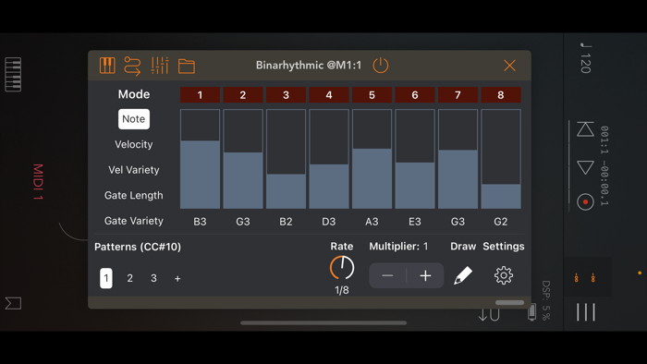This screenshot has width=647, height=364.
Task: Set note bar above E3 label
Action: [x=415, y=159]
